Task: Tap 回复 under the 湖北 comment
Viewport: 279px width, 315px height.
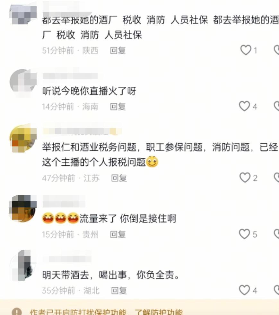Action: pos(119,291)
